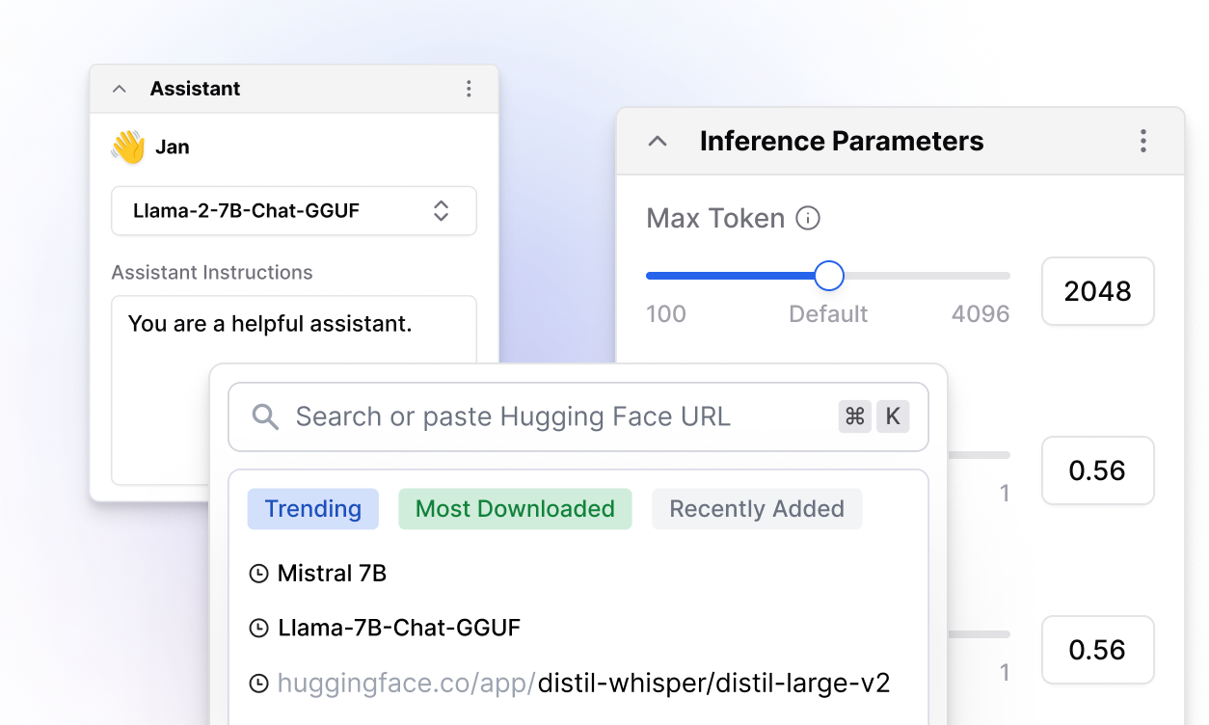This screenshot has width=1209, height=725.
Task: Click the Max Token info icon
Action: coord(808,219)
